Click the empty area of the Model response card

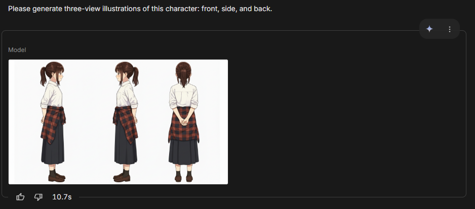coord(345,121)
